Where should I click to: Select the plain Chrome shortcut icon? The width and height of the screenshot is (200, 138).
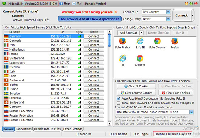tap(140, 61)
